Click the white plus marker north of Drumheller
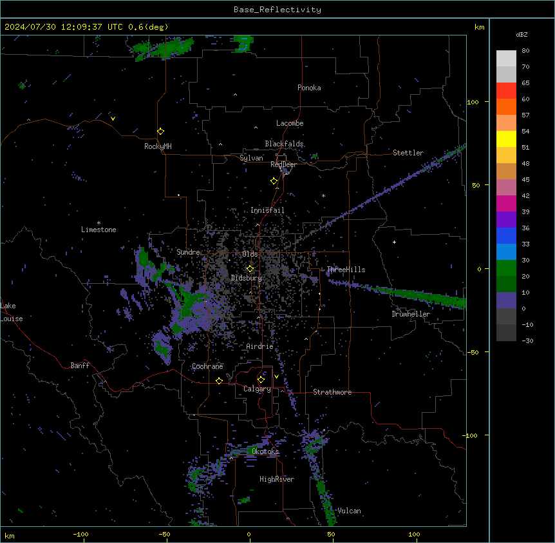Viewport: 555px width, 543px height. coord(394,242)
